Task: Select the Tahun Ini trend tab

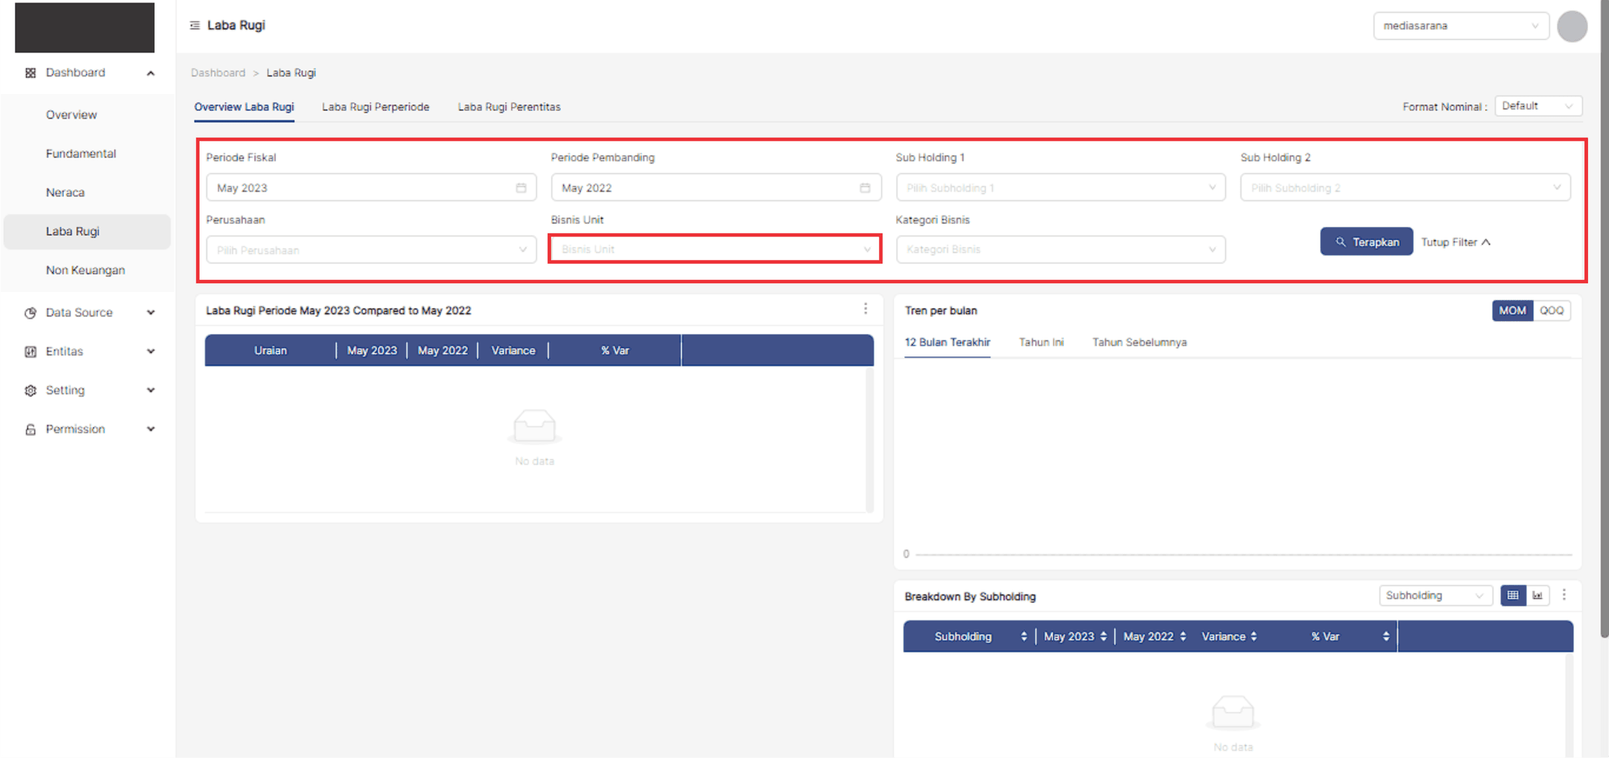Action: tap(1041, 343)
